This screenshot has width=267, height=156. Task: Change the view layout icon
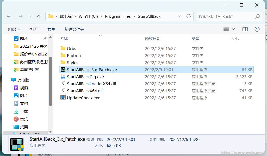coord(226,29)
